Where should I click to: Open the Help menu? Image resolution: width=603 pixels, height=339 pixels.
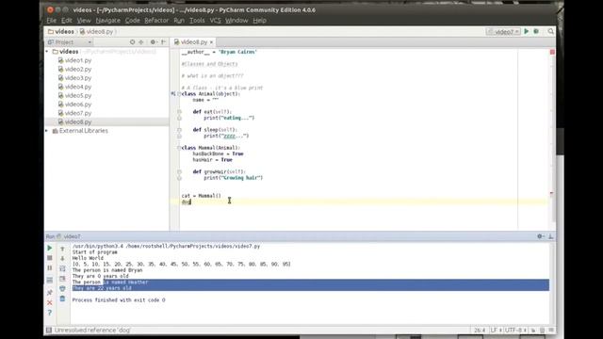tap(260, 21)
